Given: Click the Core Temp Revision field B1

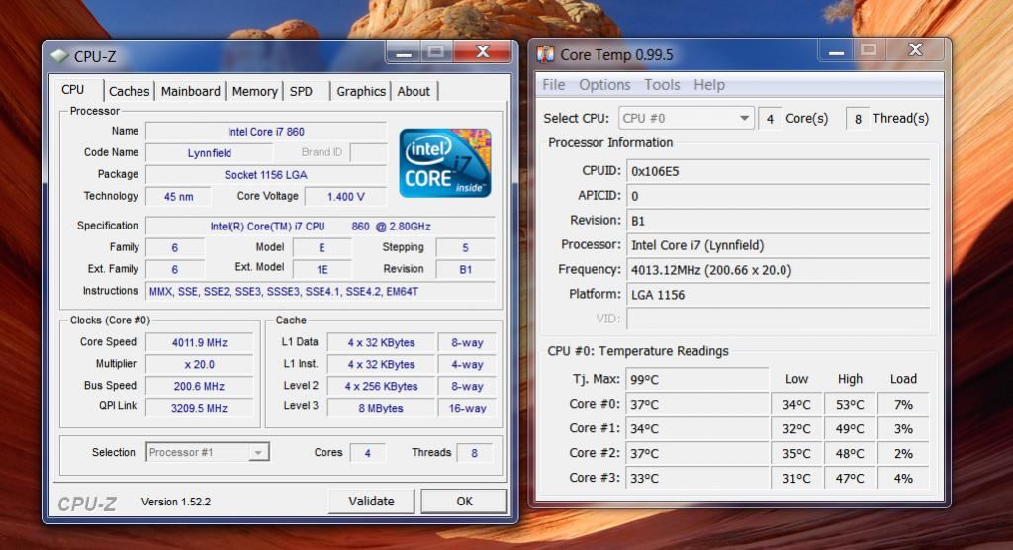Looking at the screenshot, I should tap(778, 221).
